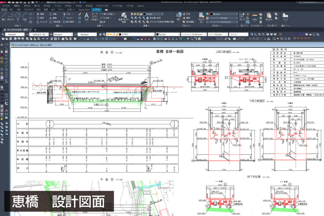Toggle the toolbar D-DOC layer lock icon
324x216 pixels.
pos(117,34)
